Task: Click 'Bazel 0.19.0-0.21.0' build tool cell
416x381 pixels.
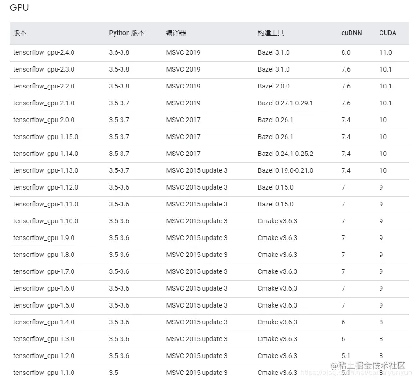Action: [x=286, y=170]
